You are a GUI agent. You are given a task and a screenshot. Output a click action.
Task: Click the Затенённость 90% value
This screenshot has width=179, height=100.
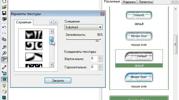[x=100, y=35]
